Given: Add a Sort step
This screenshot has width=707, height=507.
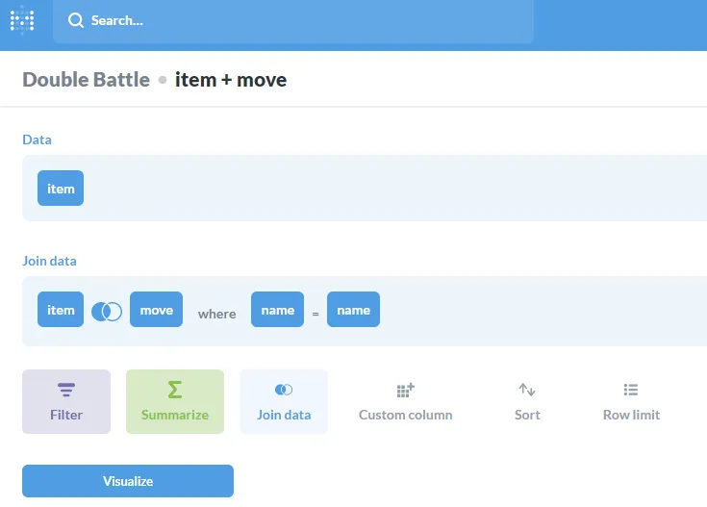Looking at the screenshot, I should click(x=527, y=401).
